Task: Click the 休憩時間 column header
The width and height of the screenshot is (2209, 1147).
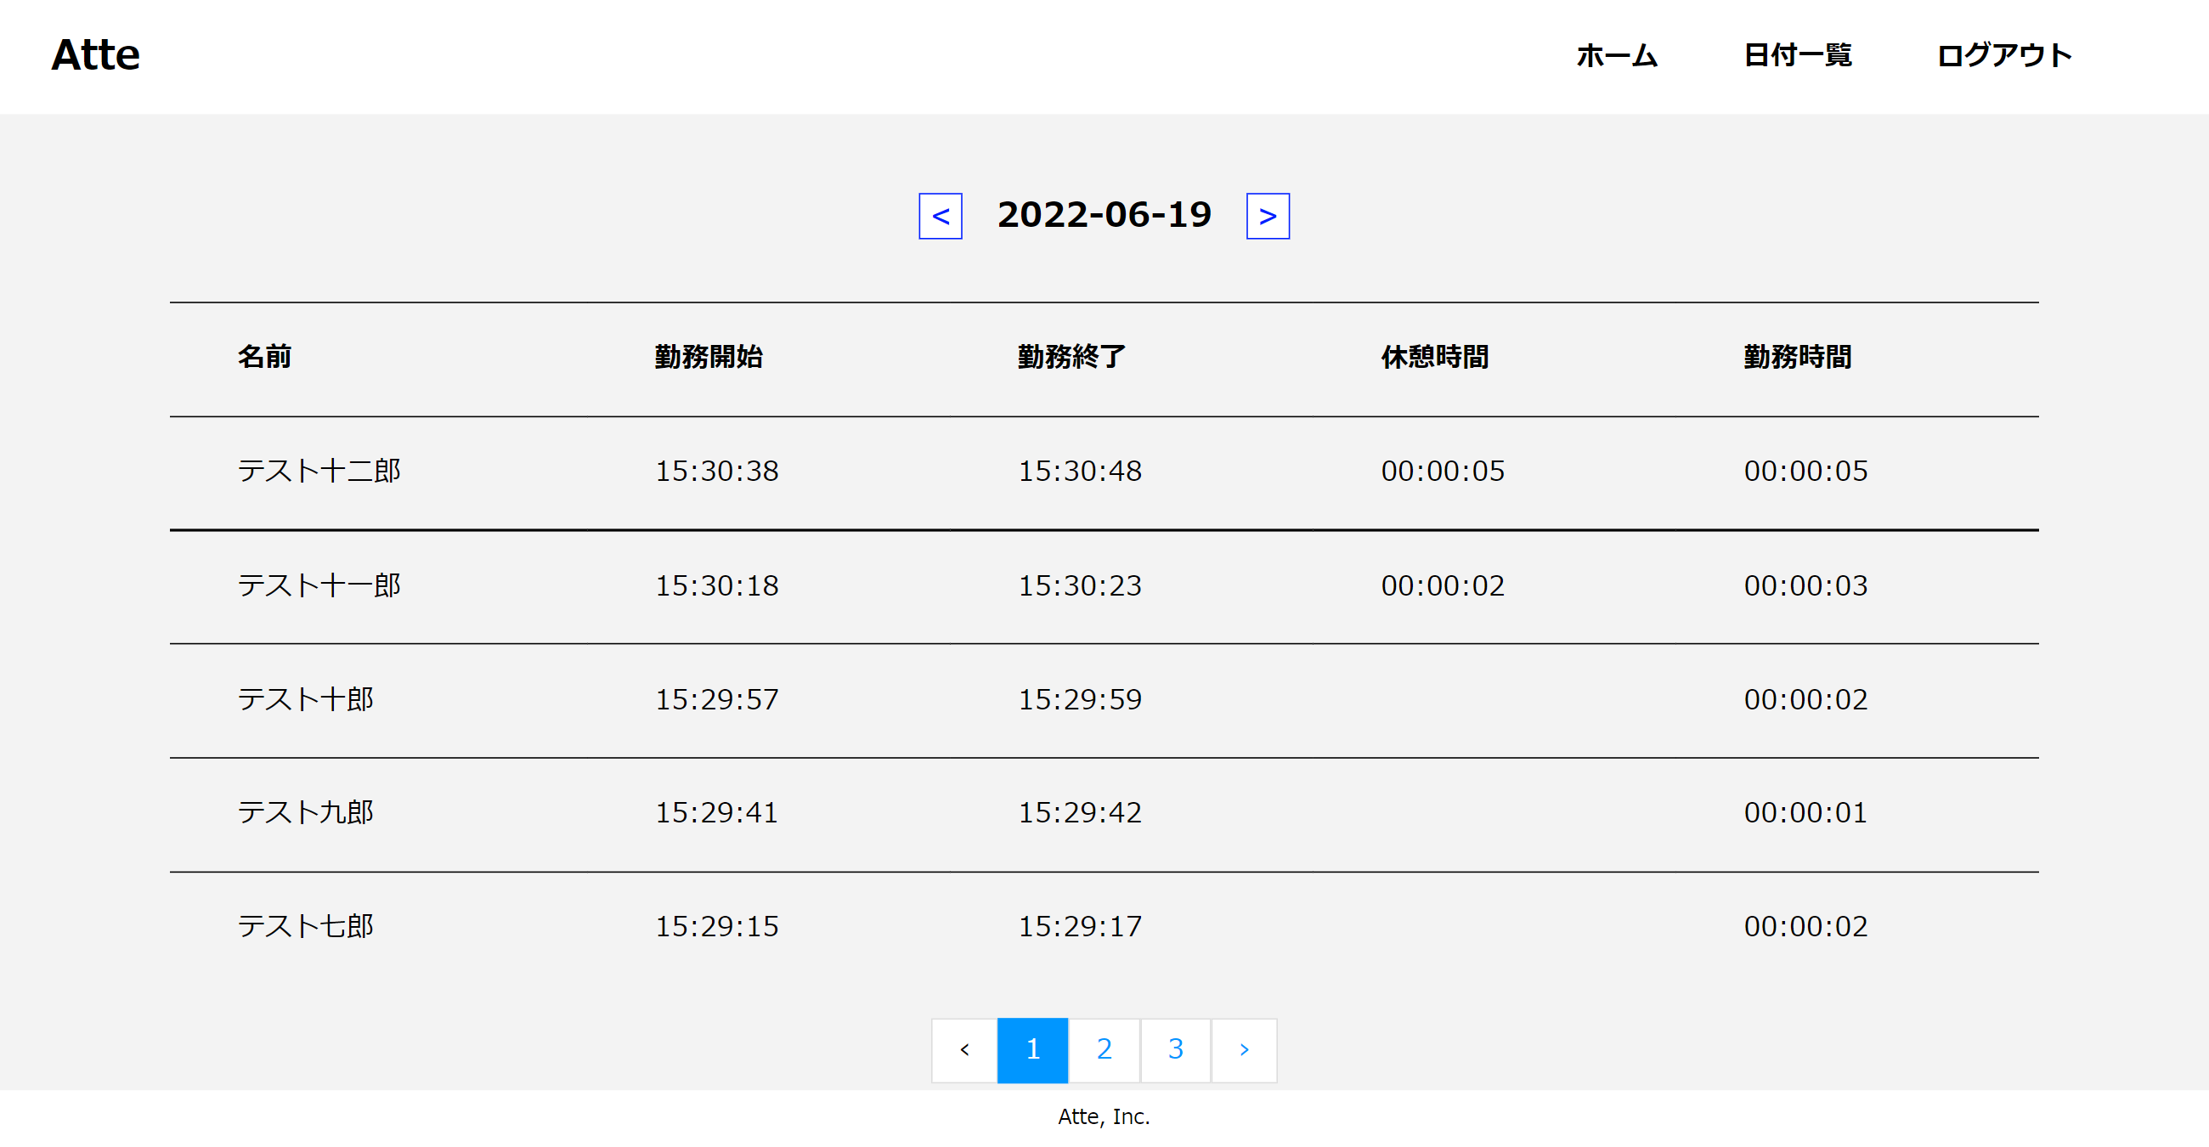Action: point(1435,358)
